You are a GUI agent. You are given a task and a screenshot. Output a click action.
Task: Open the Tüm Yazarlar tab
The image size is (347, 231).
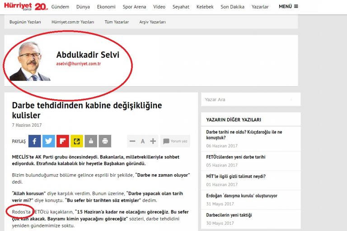click(x=117, y=22)
